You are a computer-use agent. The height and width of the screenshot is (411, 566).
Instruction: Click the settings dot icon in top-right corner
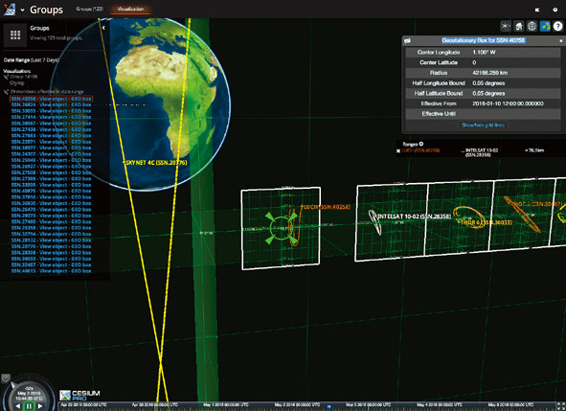pyautogui.click(x=555, y=10)
